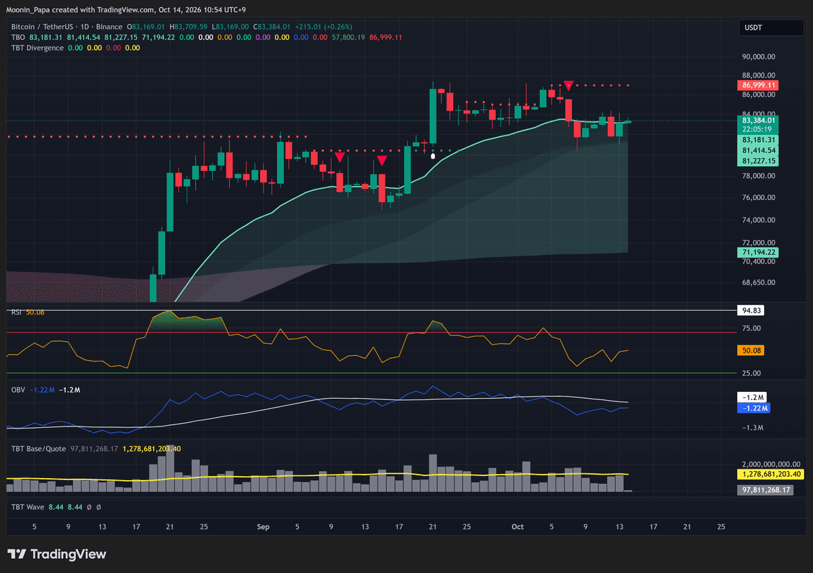Select the red triangle marker near September 10
Screen dimensions: 813x573
tap(339, 157)
